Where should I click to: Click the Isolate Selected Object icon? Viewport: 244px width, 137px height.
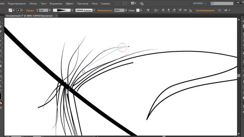click(x=220, y=10)
